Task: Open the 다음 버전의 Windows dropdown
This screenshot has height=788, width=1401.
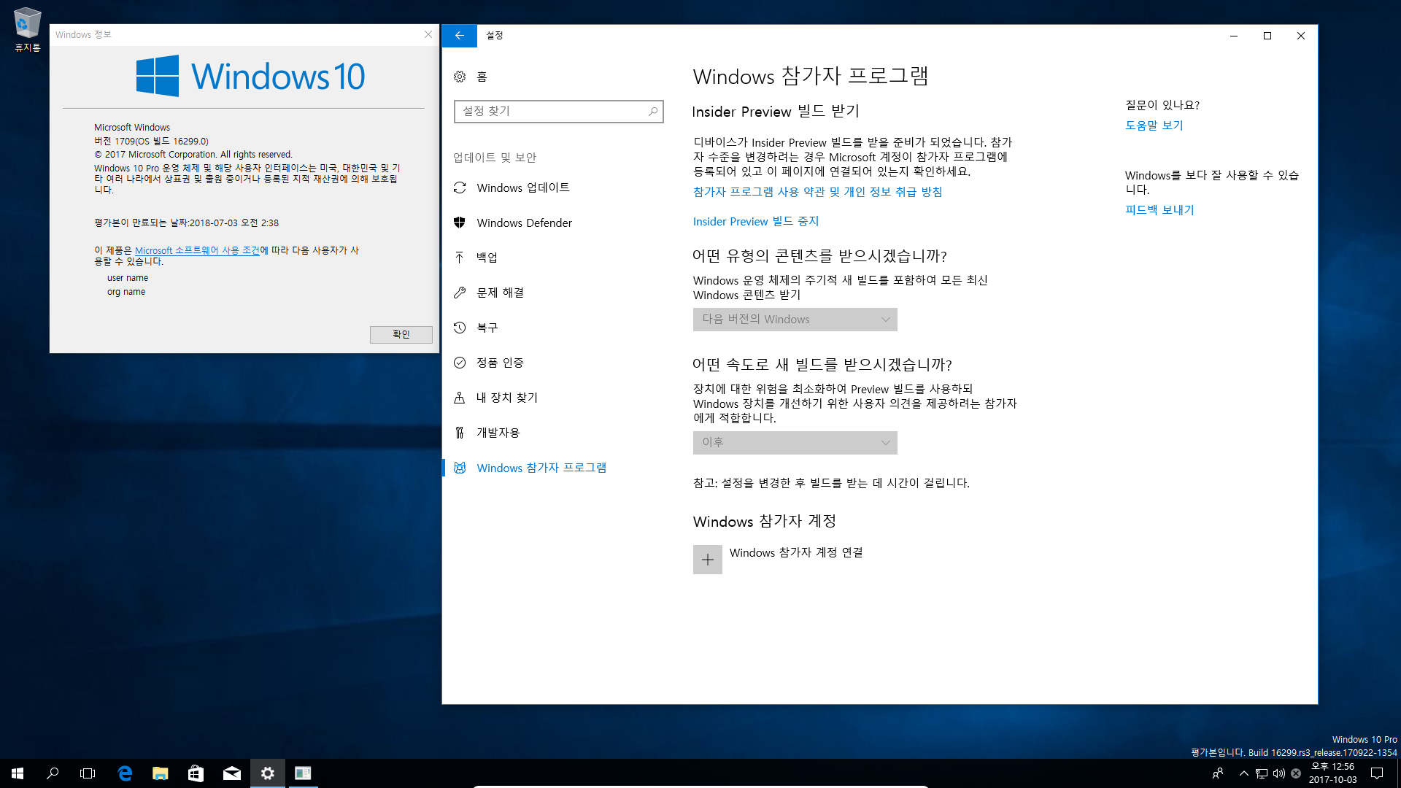Action: [795, 320]
